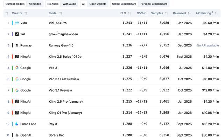Click the Google logo beside Veo 3
The width and height of the screenshot is (224, 140).
point(17,68)
